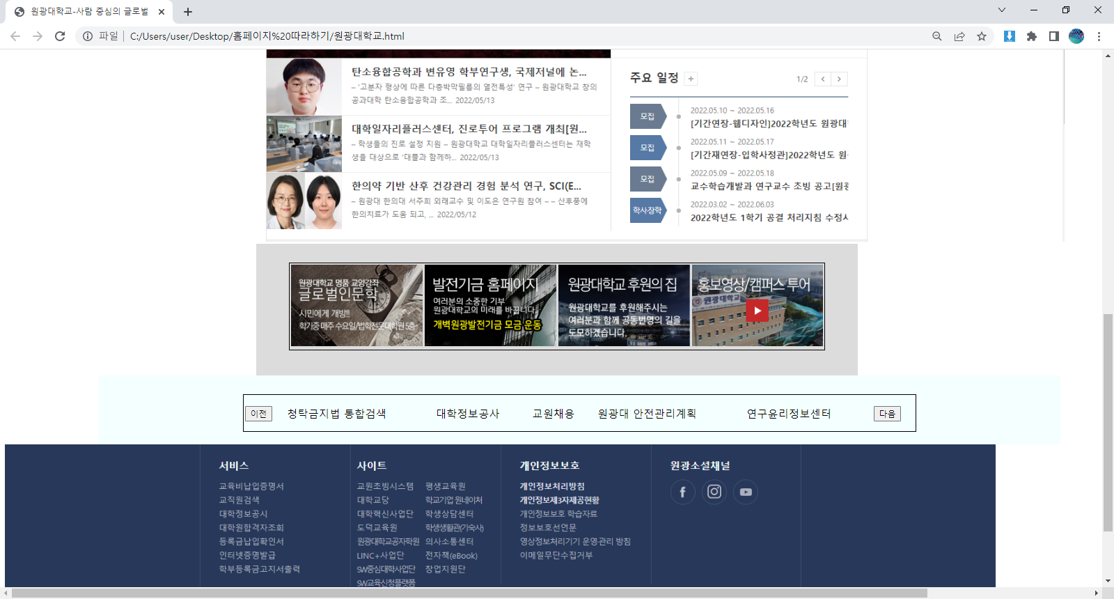This screenshot has height=599, width=1114.
Task: Open 청탁금지법 통합검색 link
Action: point(337,414)
